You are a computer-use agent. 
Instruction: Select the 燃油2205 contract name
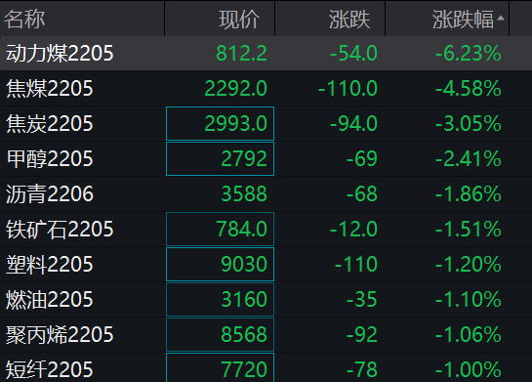tap(49, 300)
